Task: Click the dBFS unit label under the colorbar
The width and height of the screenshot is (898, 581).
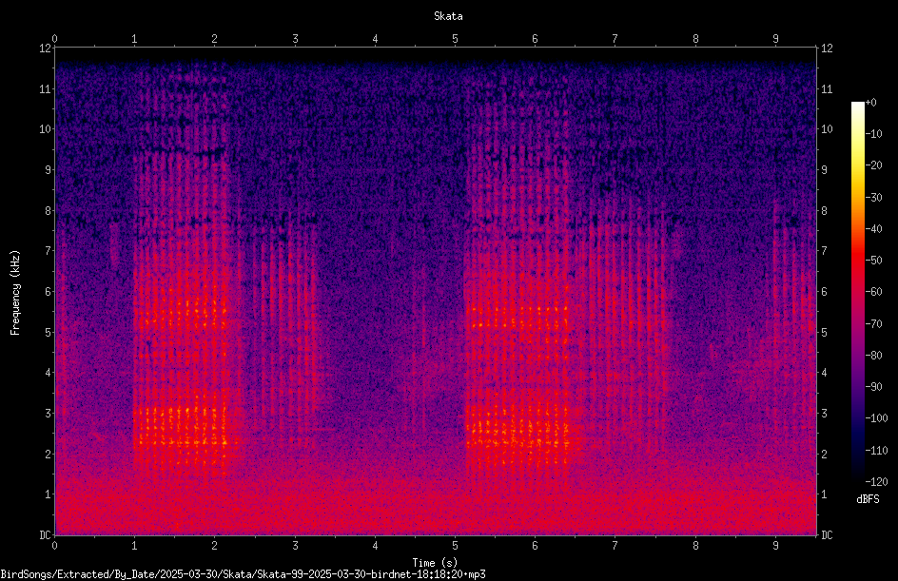Action: tap(868, 499)
